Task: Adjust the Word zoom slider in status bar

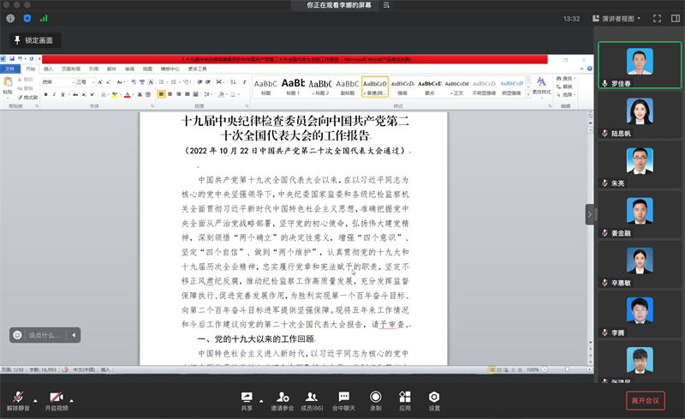Action: tap(567, 369)
